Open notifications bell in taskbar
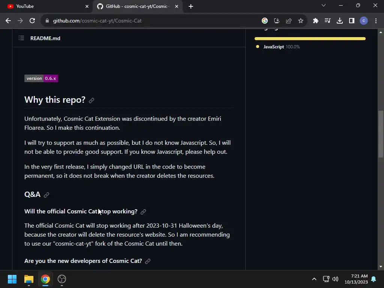The height and width of the screenshot is (288, 384). pyautogui.click(x=374, y=279)
